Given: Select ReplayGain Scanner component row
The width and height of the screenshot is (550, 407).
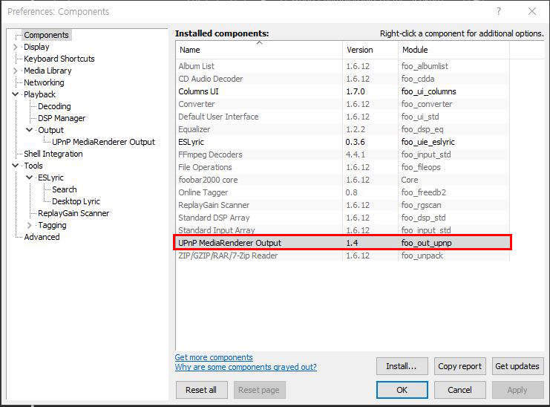Looking at the screenshot, I should (x=343, y=205).
